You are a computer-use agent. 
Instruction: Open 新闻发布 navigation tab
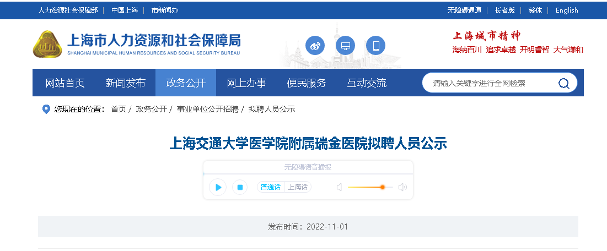pyautogui.click(x=126, y=83)
